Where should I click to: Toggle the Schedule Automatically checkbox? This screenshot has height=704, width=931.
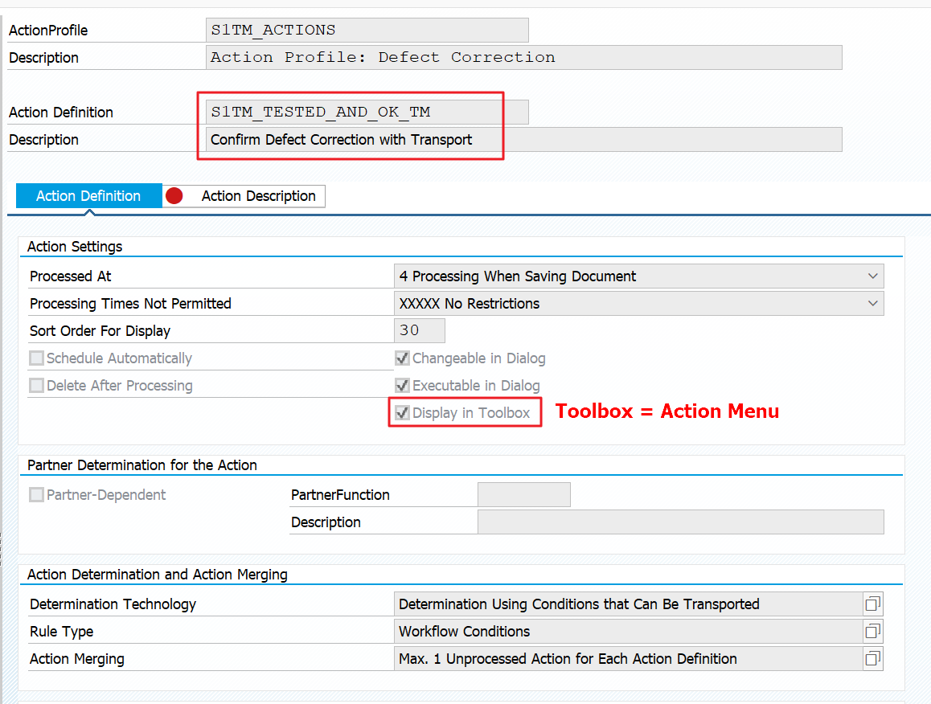[37, 358]
